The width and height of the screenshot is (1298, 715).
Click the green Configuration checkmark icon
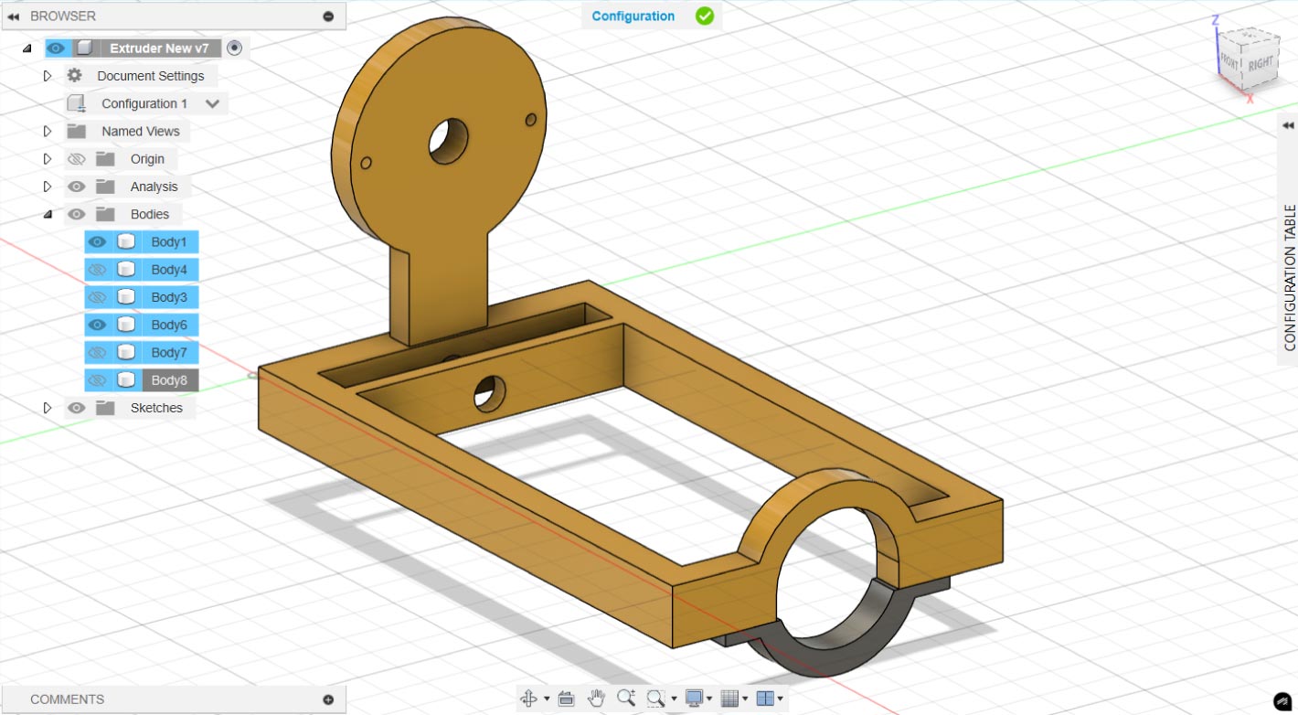[705, 16]
